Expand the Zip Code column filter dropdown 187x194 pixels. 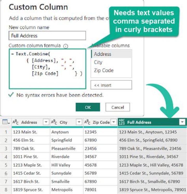point(113,122)
